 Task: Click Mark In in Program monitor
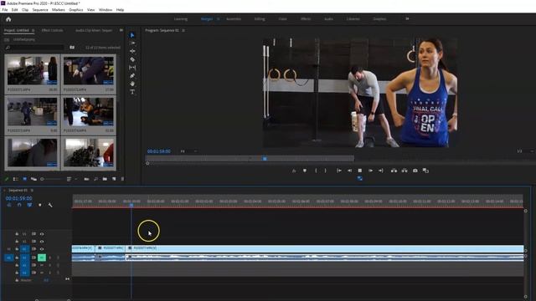[316, 171]
